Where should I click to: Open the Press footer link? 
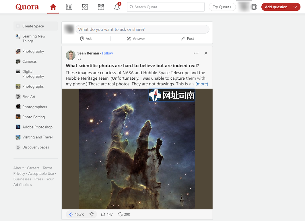[x=39, y=179]
